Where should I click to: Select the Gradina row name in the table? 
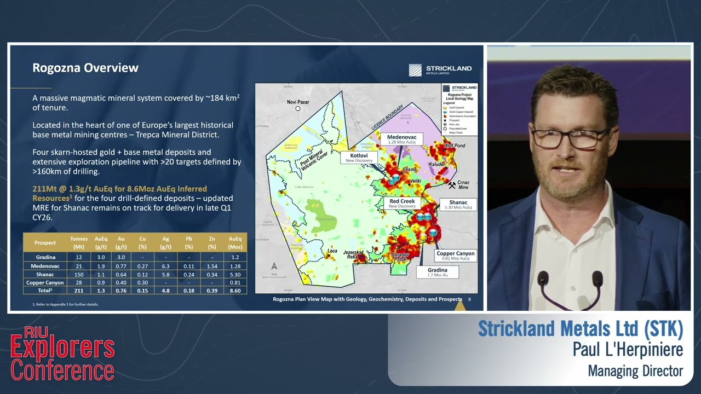click(45, 257)
